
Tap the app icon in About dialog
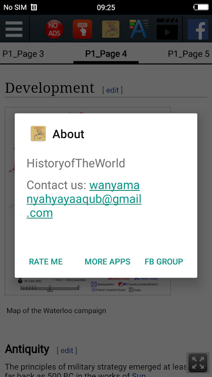pyautogui.click(x=38, y=133)
